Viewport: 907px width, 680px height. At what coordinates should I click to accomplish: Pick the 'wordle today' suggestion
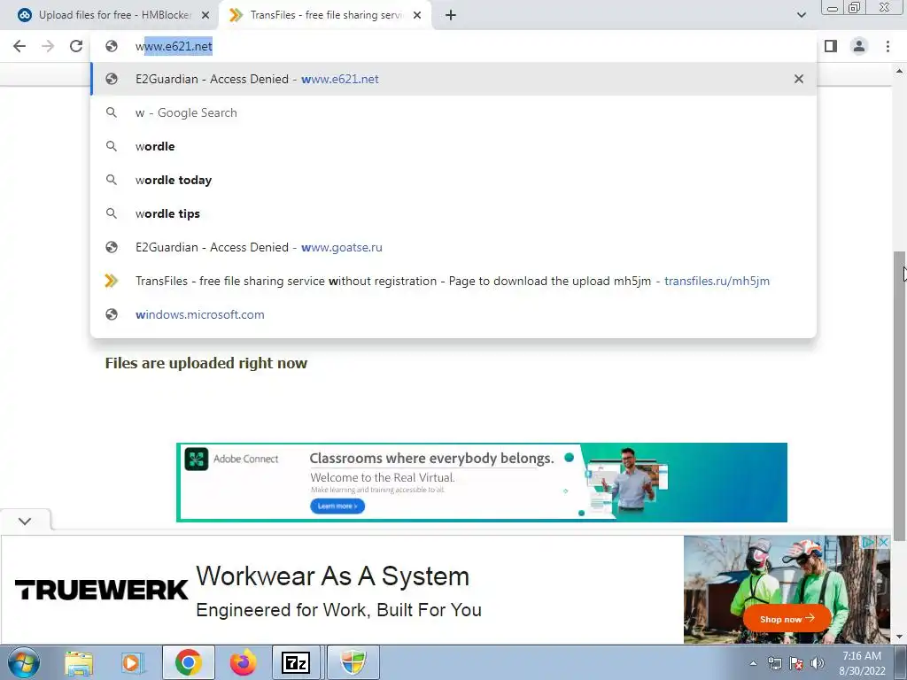point(453,180)
